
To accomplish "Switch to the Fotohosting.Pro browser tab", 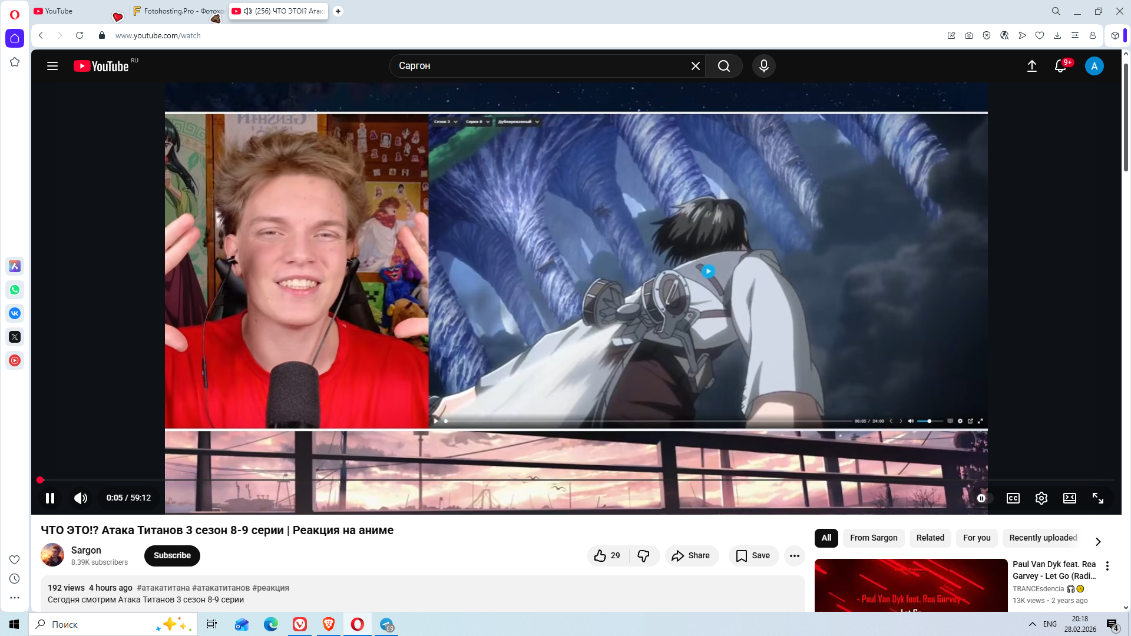I will 177,11.
